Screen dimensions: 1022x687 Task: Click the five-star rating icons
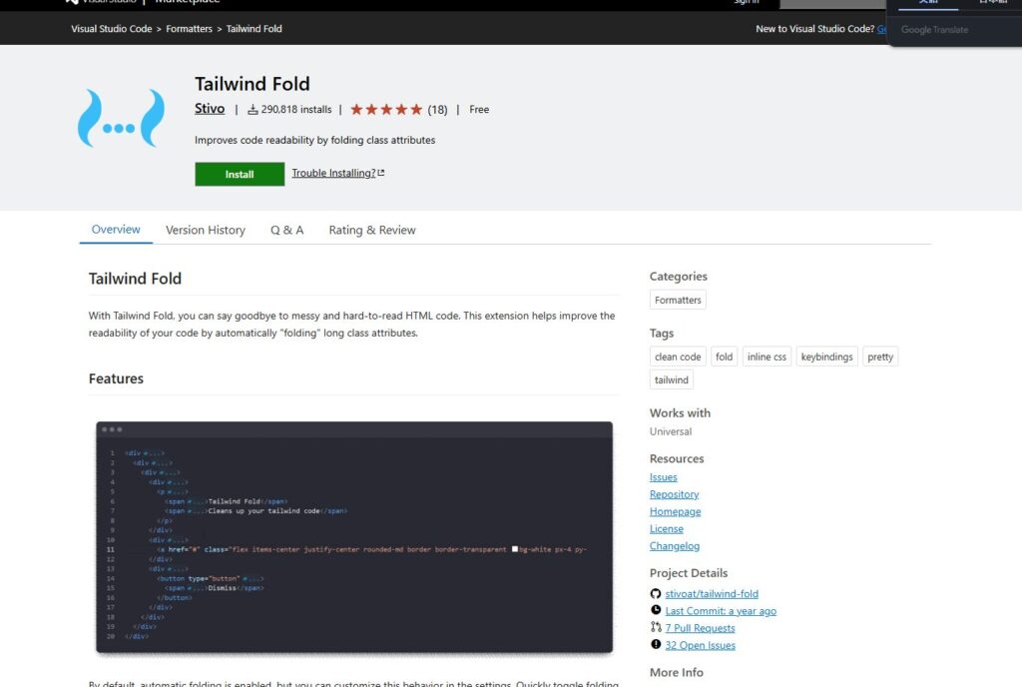click(x=386, y=110)
